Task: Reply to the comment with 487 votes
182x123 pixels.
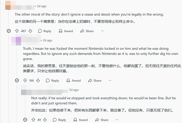Action: pyautogui.click(x=45, y=31)
